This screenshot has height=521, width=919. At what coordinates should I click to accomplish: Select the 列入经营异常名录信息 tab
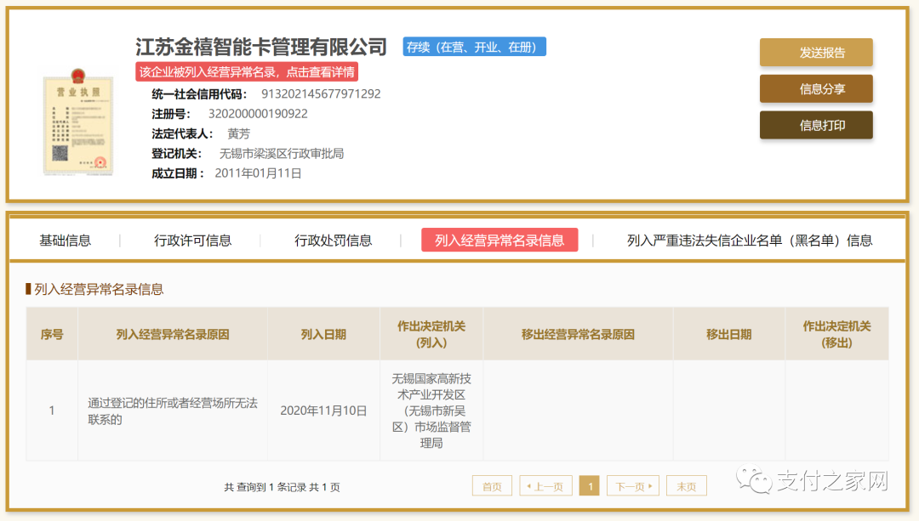point(499,240)
